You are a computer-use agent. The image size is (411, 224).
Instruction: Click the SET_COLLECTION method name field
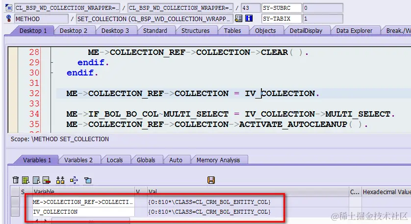154,19
